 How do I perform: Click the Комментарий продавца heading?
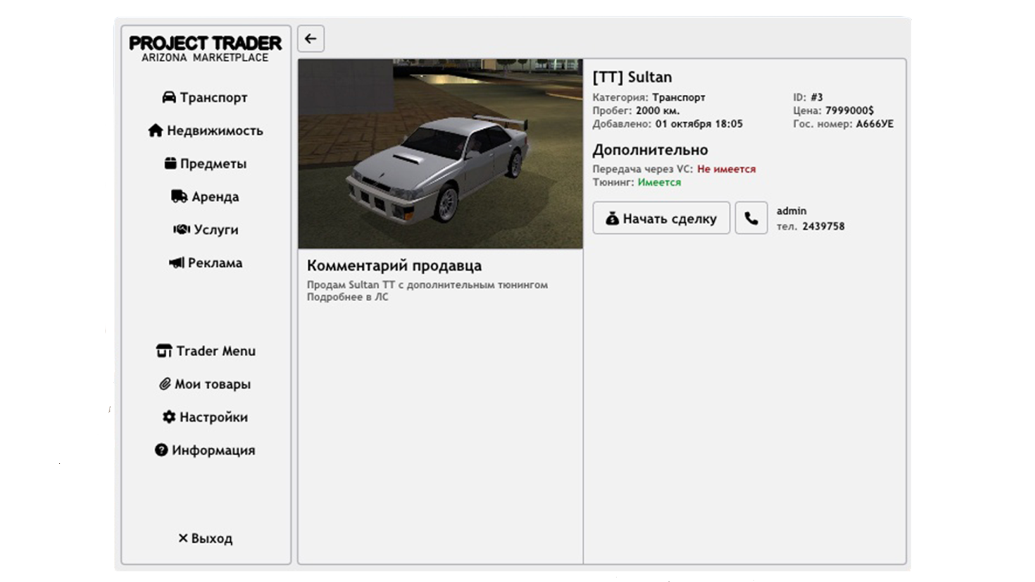pyautogui.click(x=394, y=266)
